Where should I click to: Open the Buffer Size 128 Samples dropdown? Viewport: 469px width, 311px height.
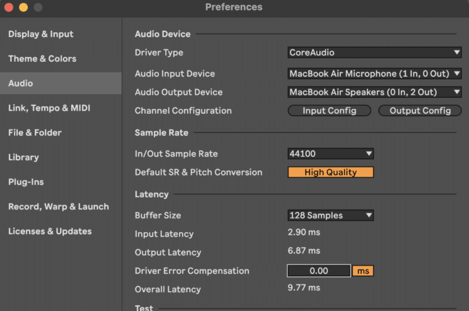[330, 216]
